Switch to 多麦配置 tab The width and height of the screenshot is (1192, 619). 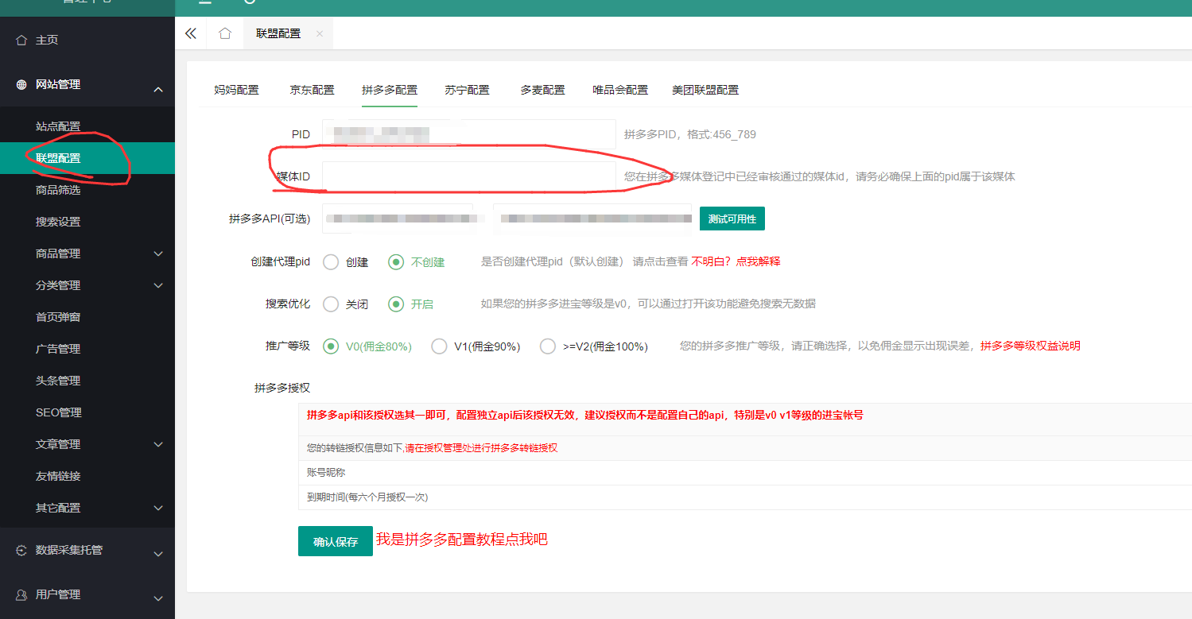pyautogui.click(x=543, y=90)
